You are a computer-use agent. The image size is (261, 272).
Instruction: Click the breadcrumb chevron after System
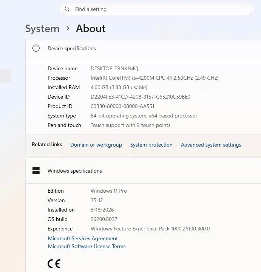pos(68,28)
